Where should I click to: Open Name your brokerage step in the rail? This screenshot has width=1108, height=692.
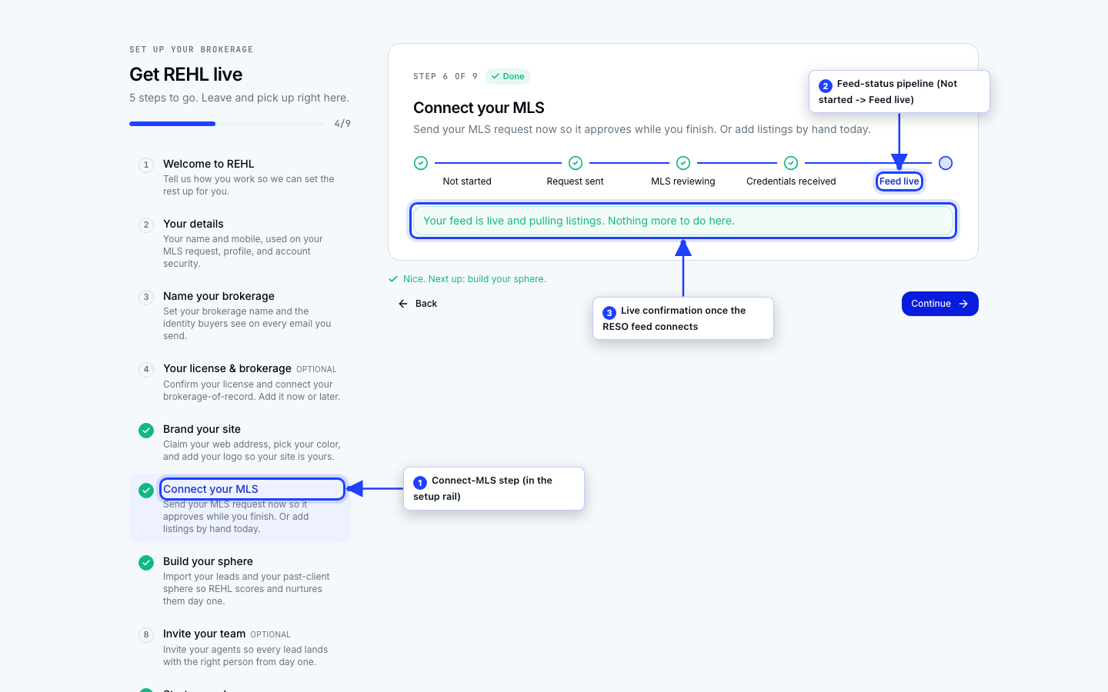coord(240,316)
